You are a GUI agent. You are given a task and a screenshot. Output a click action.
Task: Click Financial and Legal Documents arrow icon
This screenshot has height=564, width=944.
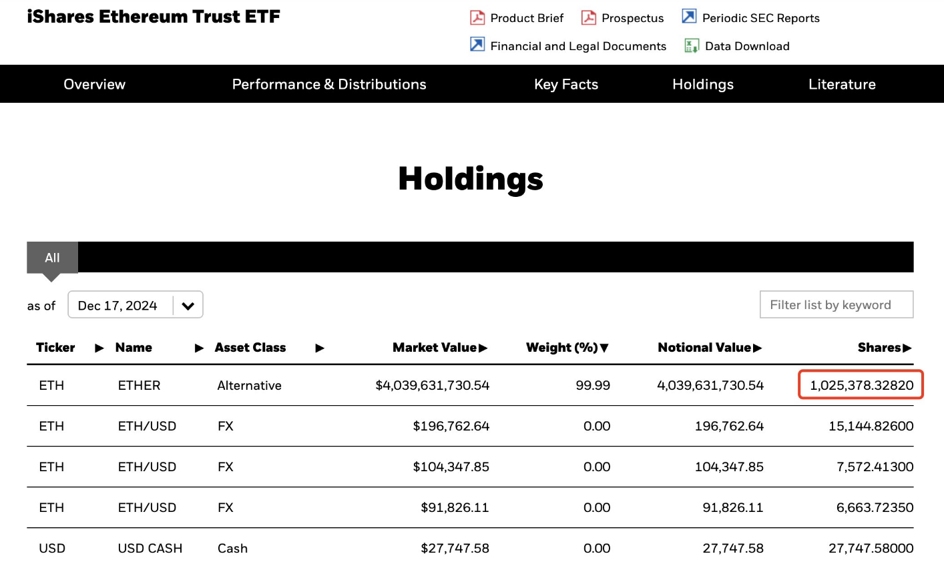pyautogui.click(x=477, y=45)
